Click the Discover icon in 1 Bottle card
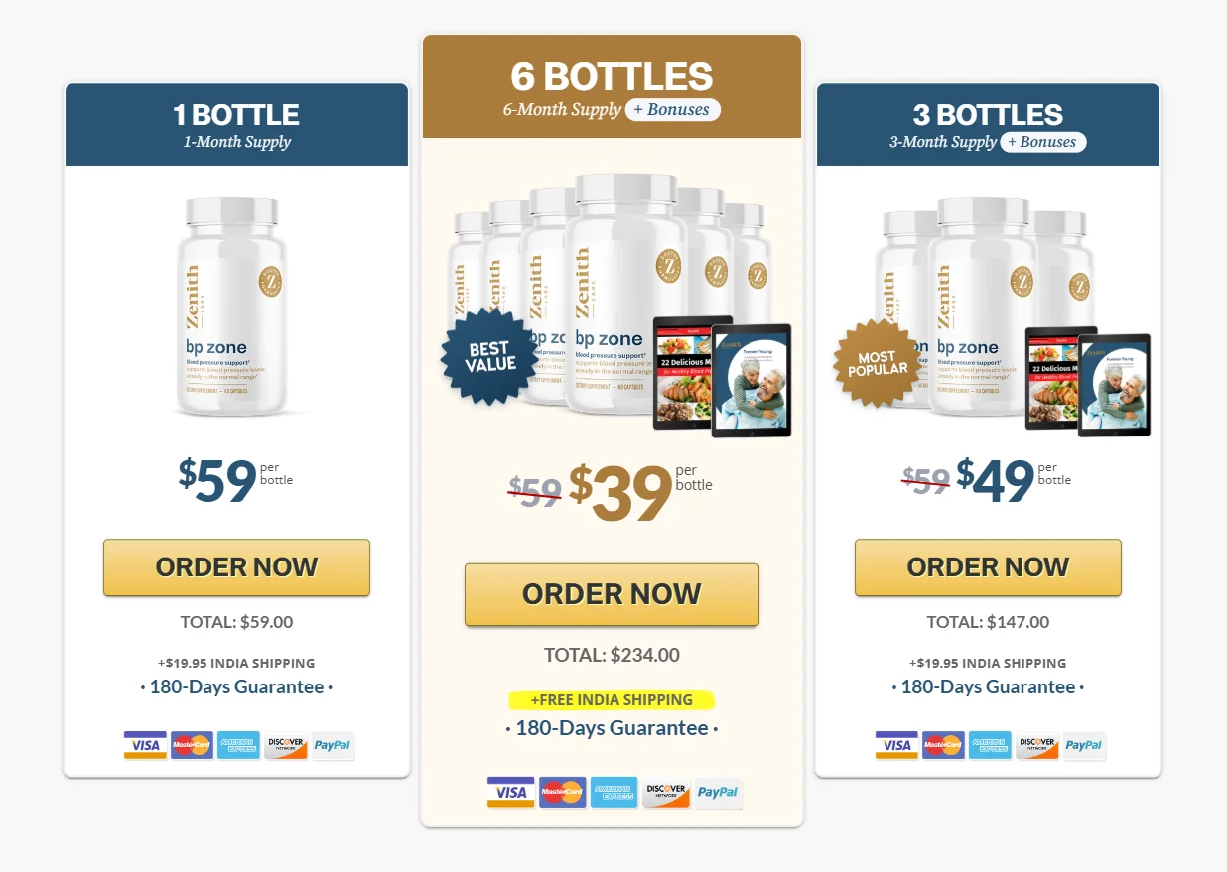 (x=286, y=745)
